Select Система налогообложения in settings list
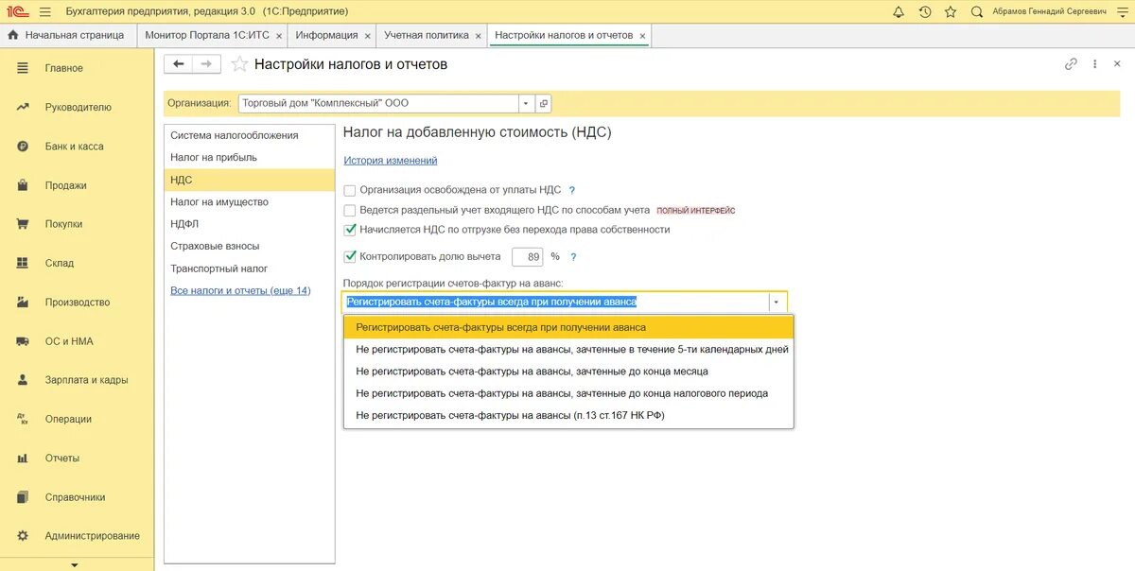The width and height of the screenshot is (1135, 571). pyautogui.click(x=250, y=135)
